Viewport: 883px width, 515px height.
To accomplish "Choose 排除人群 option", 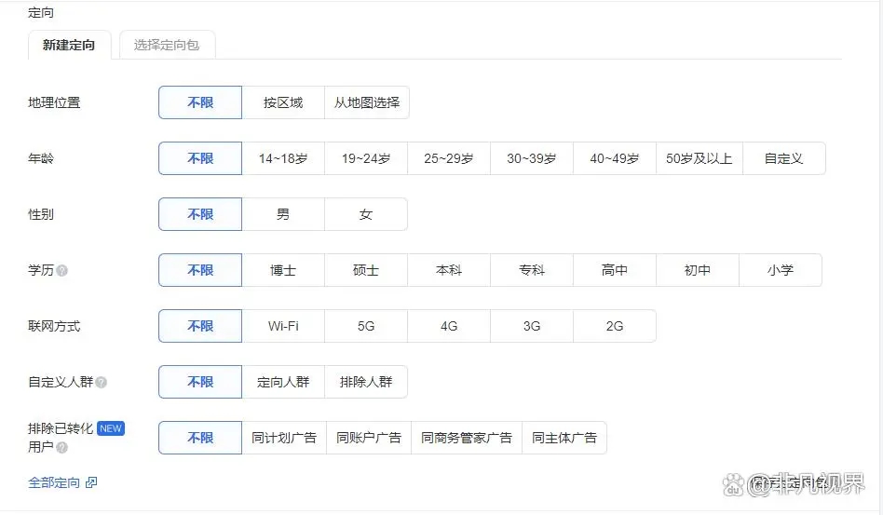I will (x=366, y=382).
